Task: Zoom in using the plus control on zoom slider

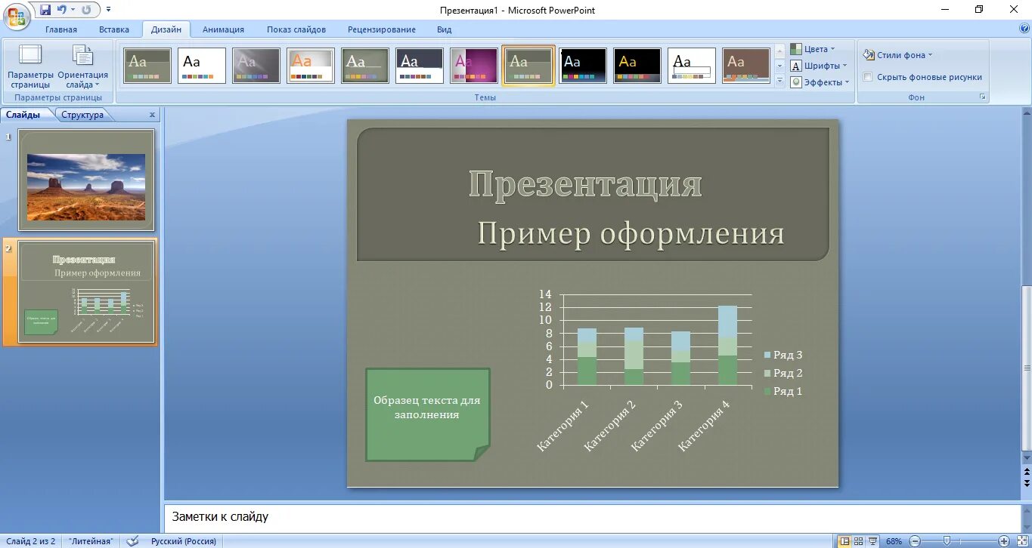Action: pyautogui.click(x=1004, y=540)
